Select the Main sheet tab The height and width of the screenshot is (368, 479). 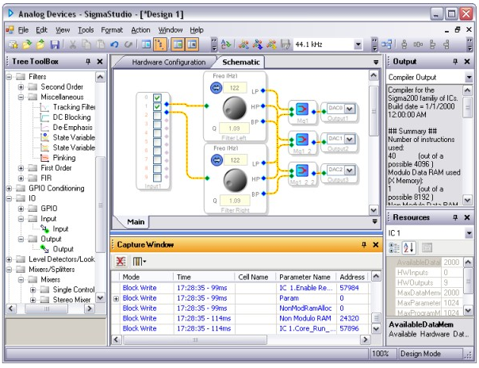coord(136,222)
